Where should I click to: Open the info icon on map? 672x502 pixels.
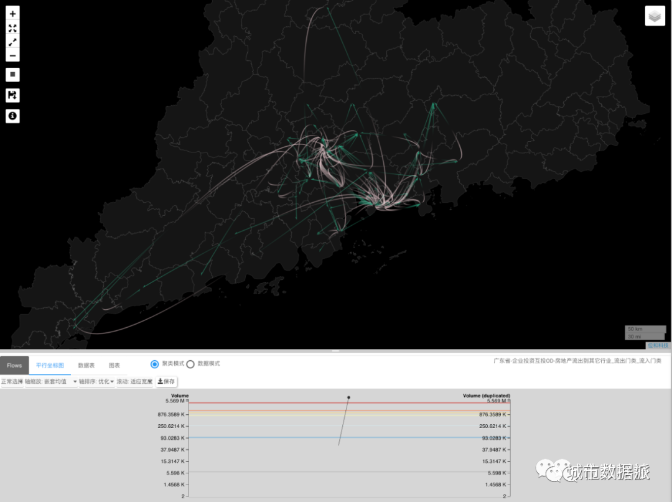pos(12,116)
